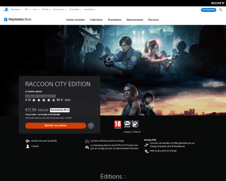Click the Langue, Violence descriptor text

click(132, 132)
